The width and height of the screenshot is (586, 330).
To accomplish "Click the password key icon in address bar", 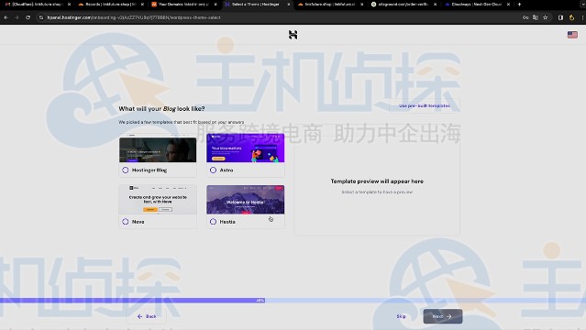I will point(525,17).
